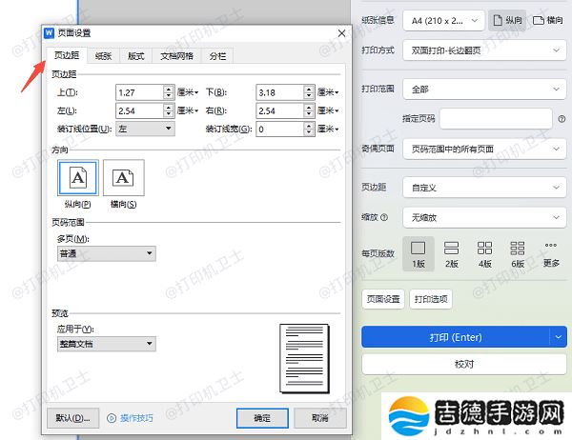Open the 奇偶页面 dropdown
The width and height of the screenshot is (572, 440).
point(484,149)
